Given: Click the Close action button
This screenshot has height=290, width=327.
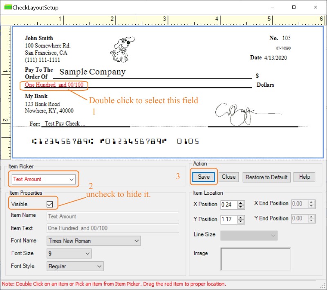Looking at the screenshot, I should [228, 177].
